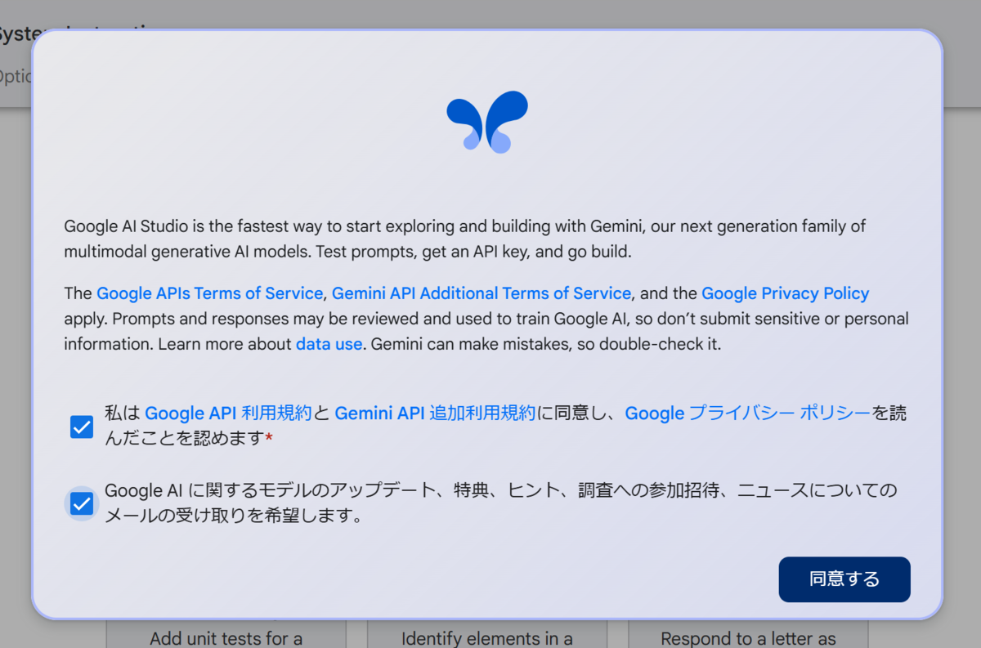Open the data use link

329,344
